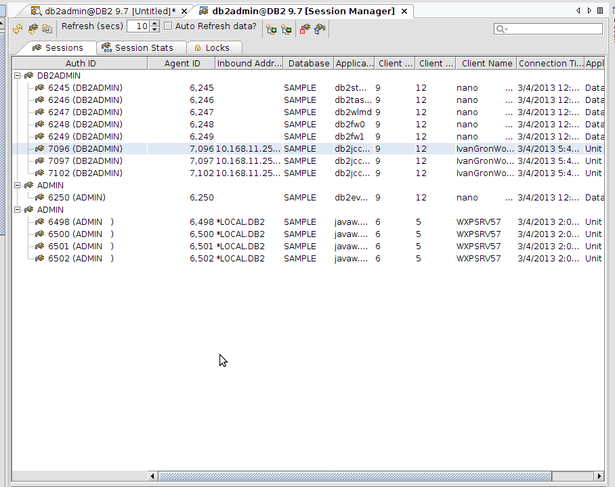Click the magnifier icon in search box

pos(501,29)
